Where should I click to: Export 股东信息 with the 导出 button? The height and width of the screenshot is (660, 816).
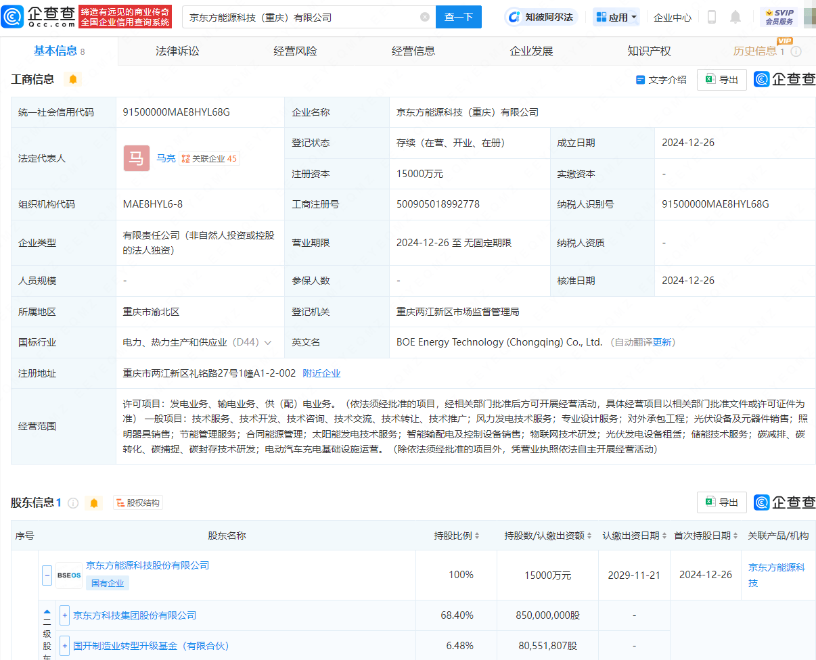pyautogui.click(x=722, y=502)
